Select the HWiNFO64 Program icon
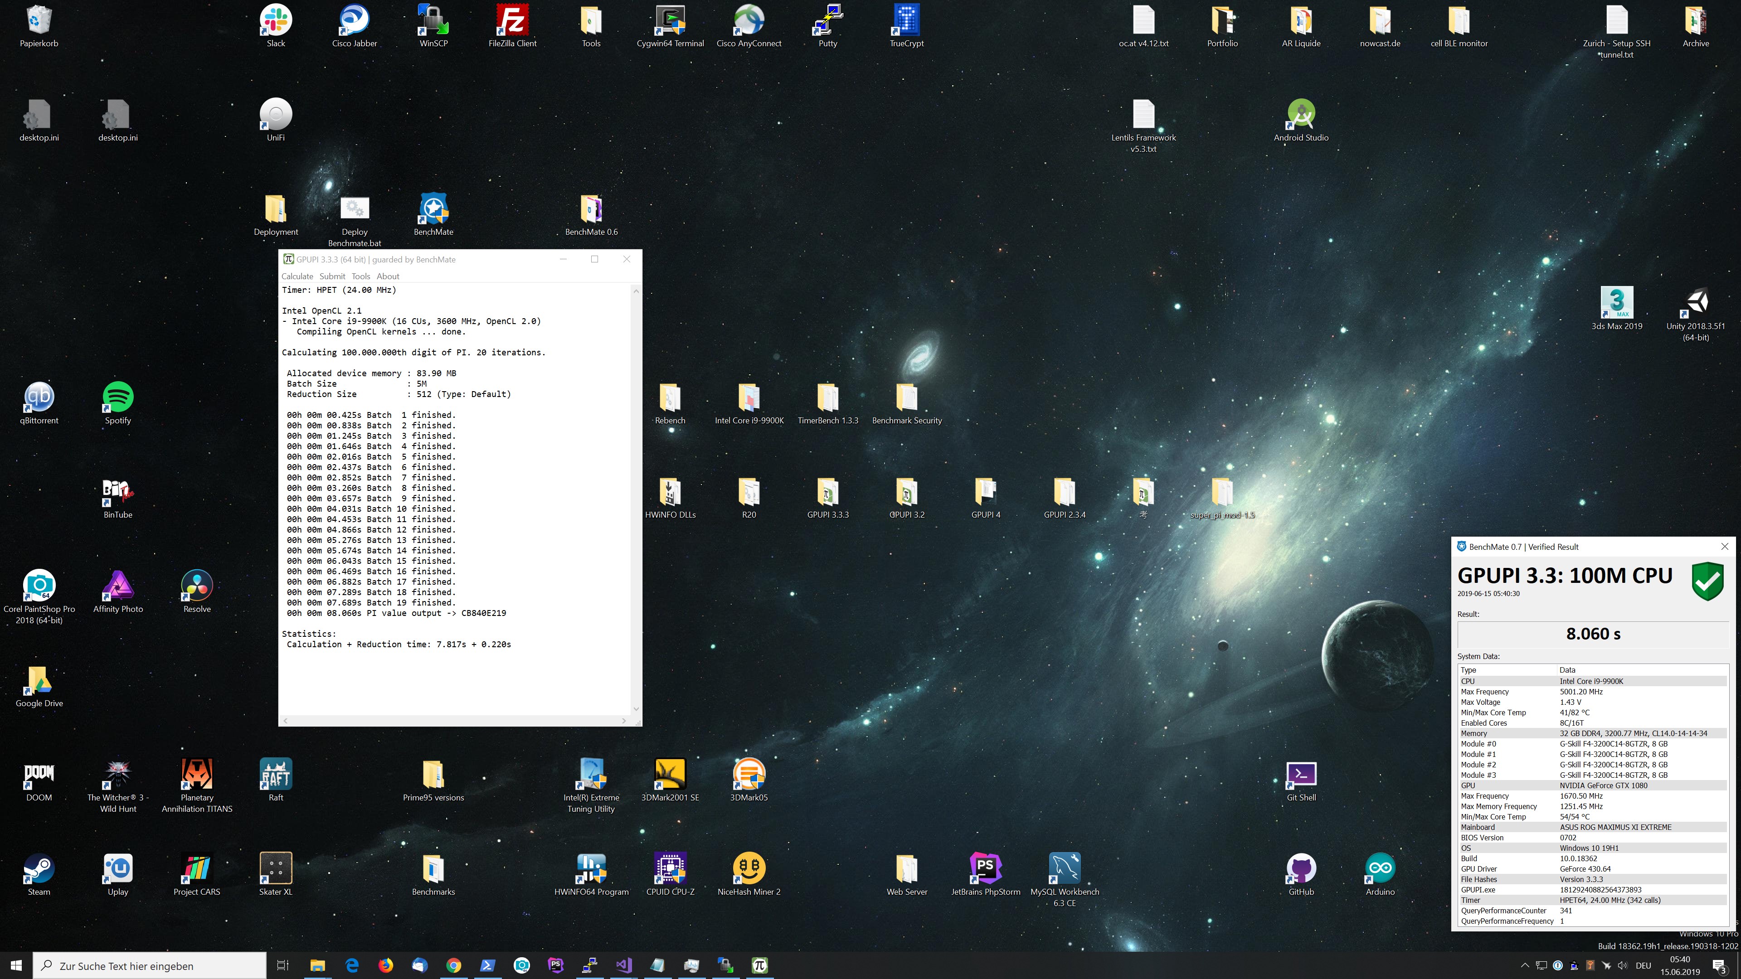Viewport: 1741px width, 979px height. (x=591, y=874)
